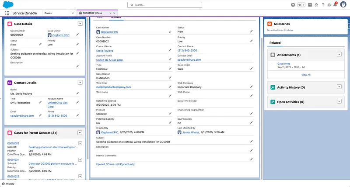Open Open Activities (0) action dropdown
Image resolution: width=350 pixels, height=187 pixels.
point(339,101)
